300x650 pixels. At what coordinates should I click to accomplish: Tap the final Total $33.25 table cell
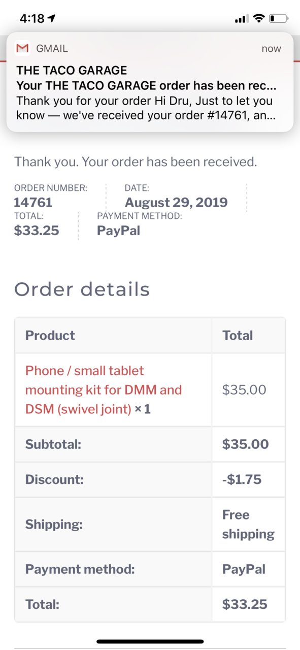coord(249,604)
